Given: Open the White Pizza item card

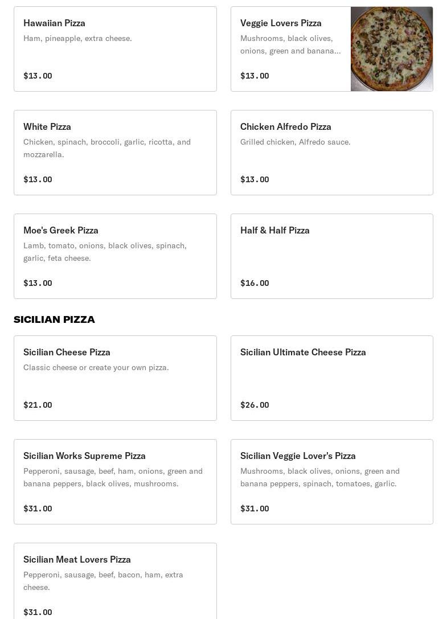Looking at the screenshot, I should 115,153.
